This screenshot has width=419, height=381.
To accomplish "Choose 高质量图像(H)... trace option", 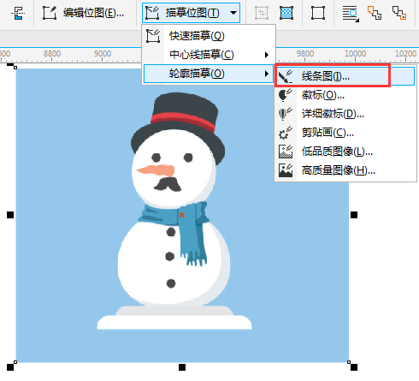I will (345, 170).
